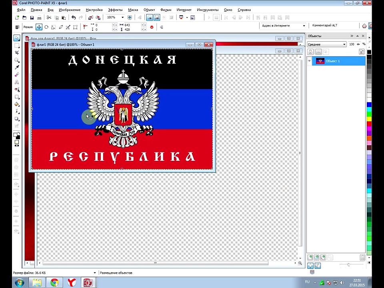Toggle Position and Size mode button
This screenshot has width=384, height=288.
39,27
